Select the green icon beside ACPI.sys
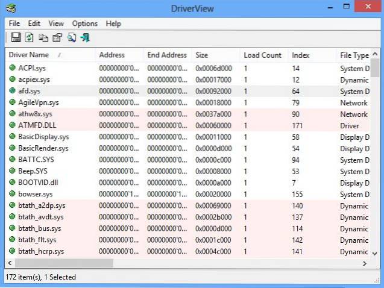 coord(12,68)
